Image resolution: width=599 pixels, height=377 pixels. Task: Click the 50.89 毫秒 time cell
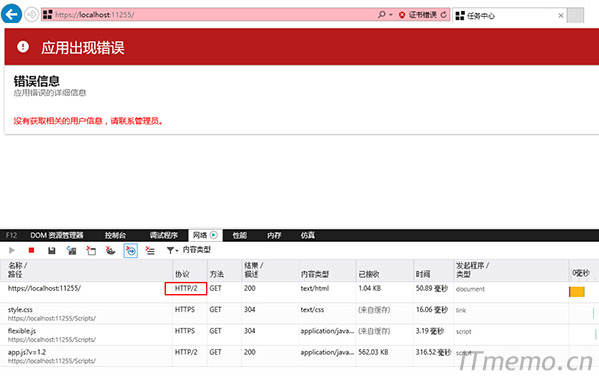pos(432,288)
